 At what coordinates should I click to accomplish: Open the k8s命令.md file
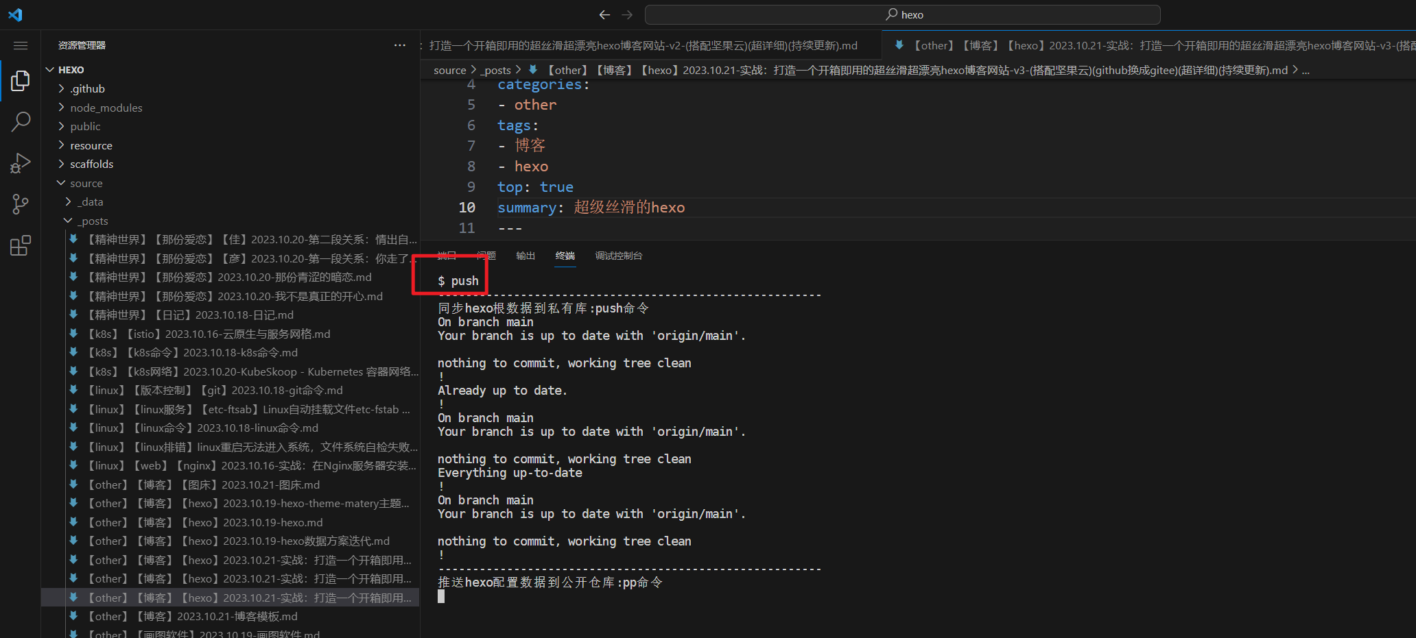[x=231, y=352]
